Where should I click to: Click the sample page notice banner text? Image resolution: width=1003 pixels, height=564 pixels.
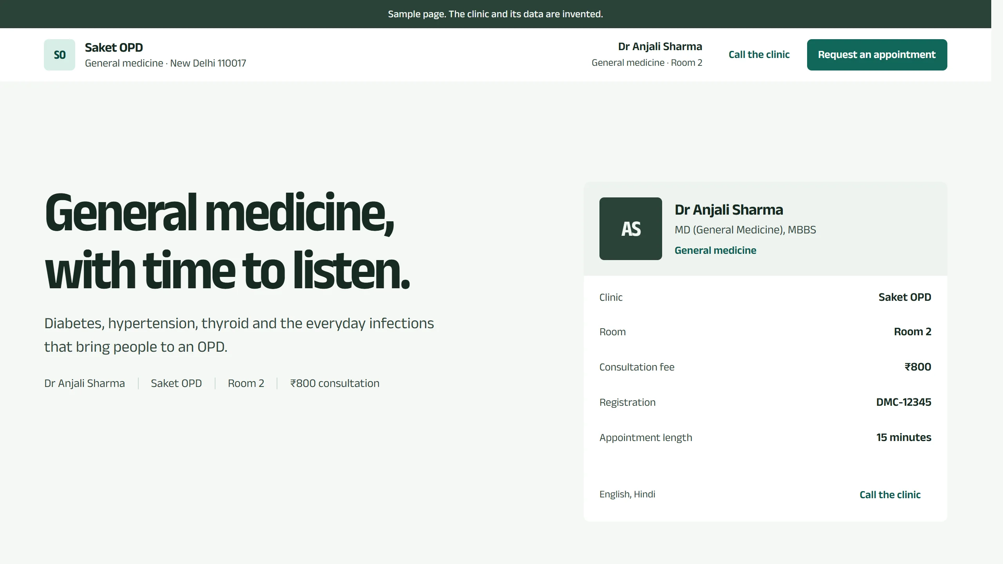click(496, 14)
